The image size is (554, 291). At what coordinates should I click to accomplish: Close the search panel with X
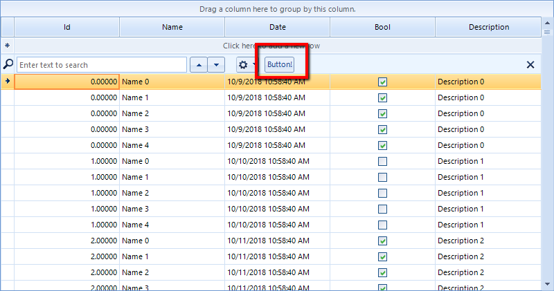click(x=530, y=65)
